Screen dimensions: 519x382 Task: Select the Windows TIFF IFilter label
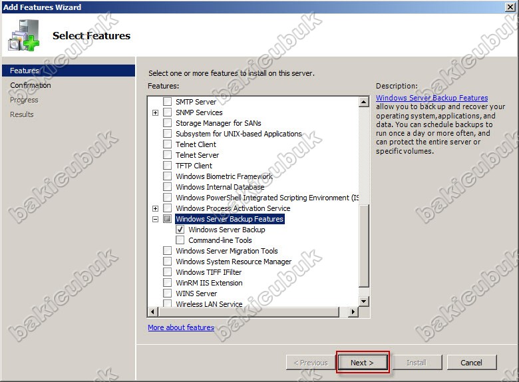(x=208, y=272)
